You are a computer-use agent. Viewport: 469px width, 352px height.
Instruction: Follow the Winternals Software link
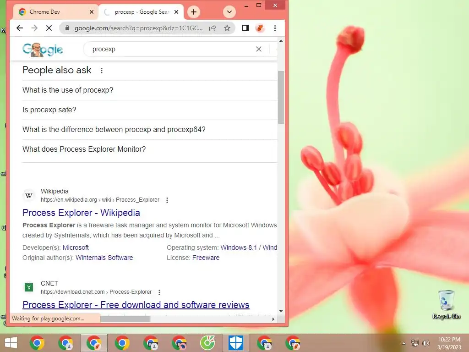pyautogui.click(x=104, y=258)
